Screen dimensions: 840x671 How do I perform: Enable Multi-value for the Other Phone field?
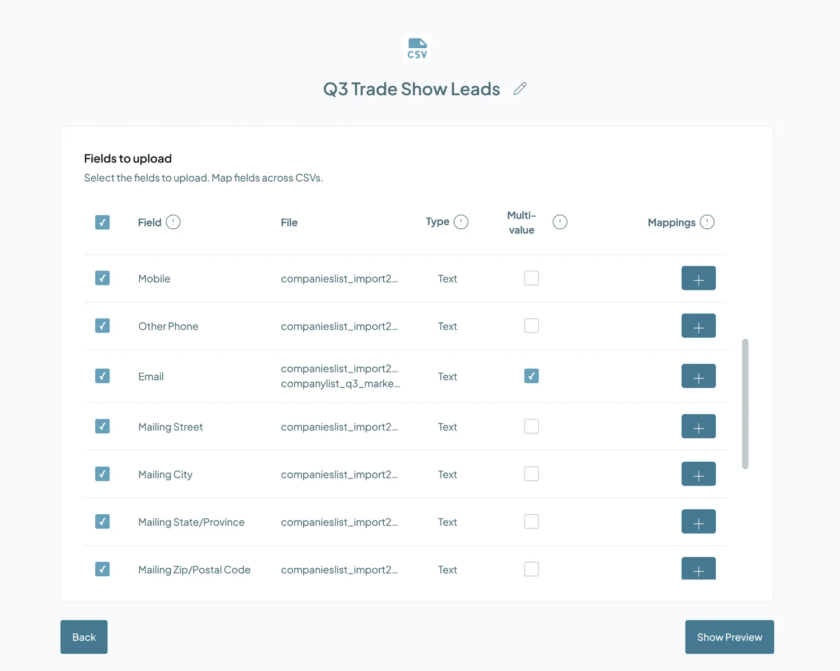pyautogui.click(x=531, y=326)
